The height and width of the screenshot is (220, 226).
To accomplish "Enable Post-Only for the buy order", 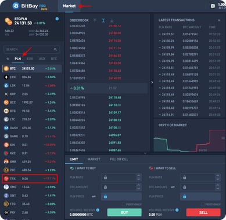I will pos(123,204).
